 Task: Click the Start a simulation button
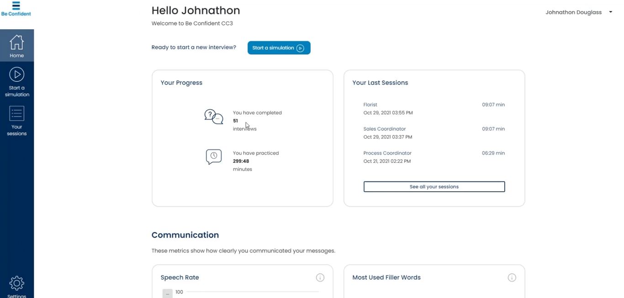coord(279,48)
